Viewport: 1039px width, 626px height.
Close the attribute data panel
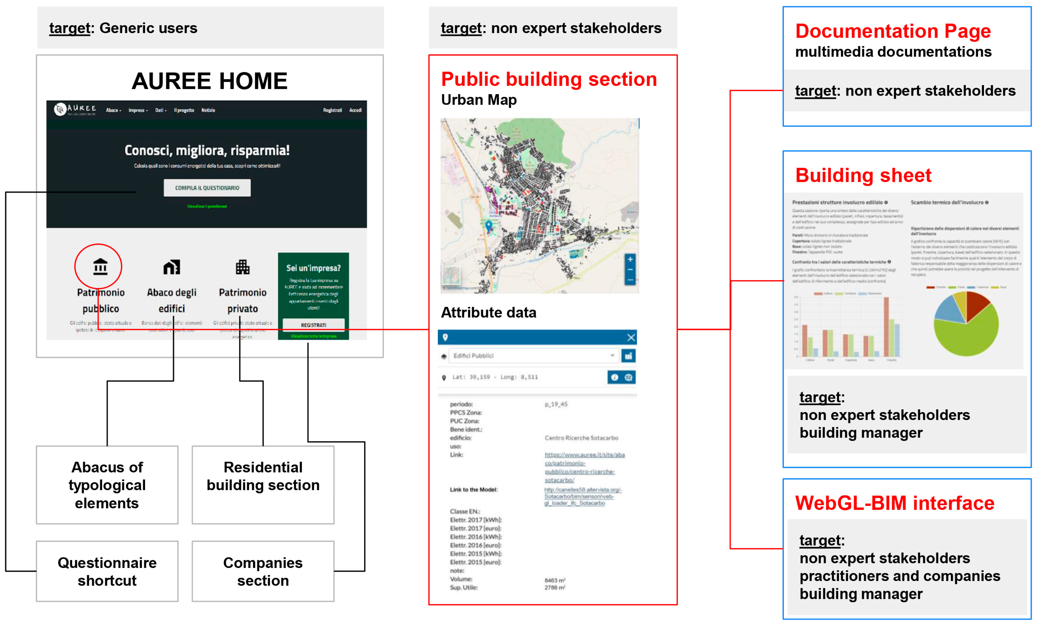point(631,338)
